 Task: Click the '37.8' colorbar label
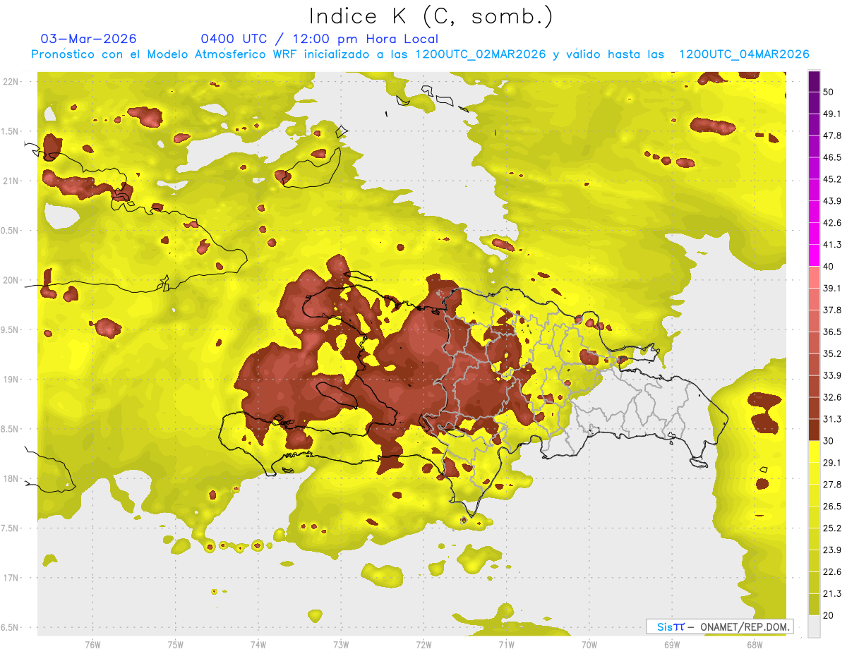point(833,310)
